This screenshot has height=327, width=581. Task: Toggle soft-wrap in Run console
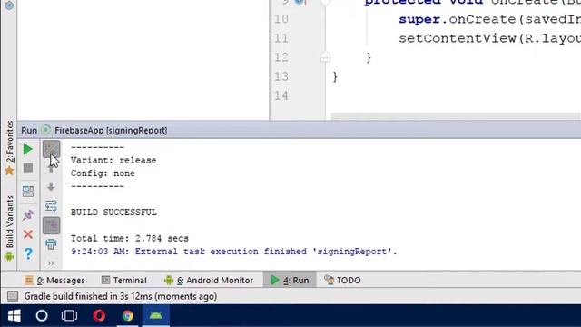[51, 206]
